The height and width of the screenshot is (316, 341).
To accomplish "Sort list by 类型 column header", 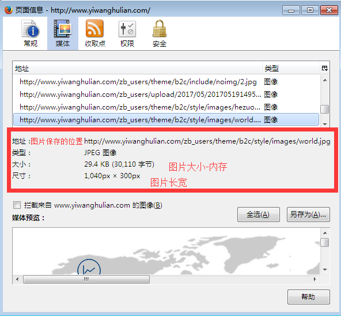I will pos(291,69).
